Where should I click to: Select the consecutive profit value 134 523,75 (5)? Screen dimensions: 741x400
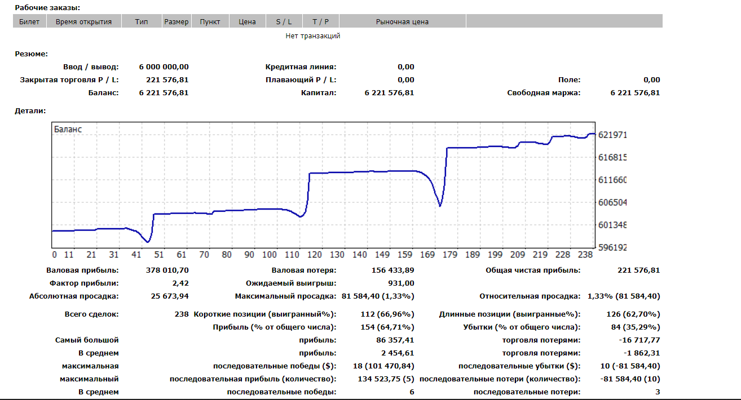(x=386, y=379)
